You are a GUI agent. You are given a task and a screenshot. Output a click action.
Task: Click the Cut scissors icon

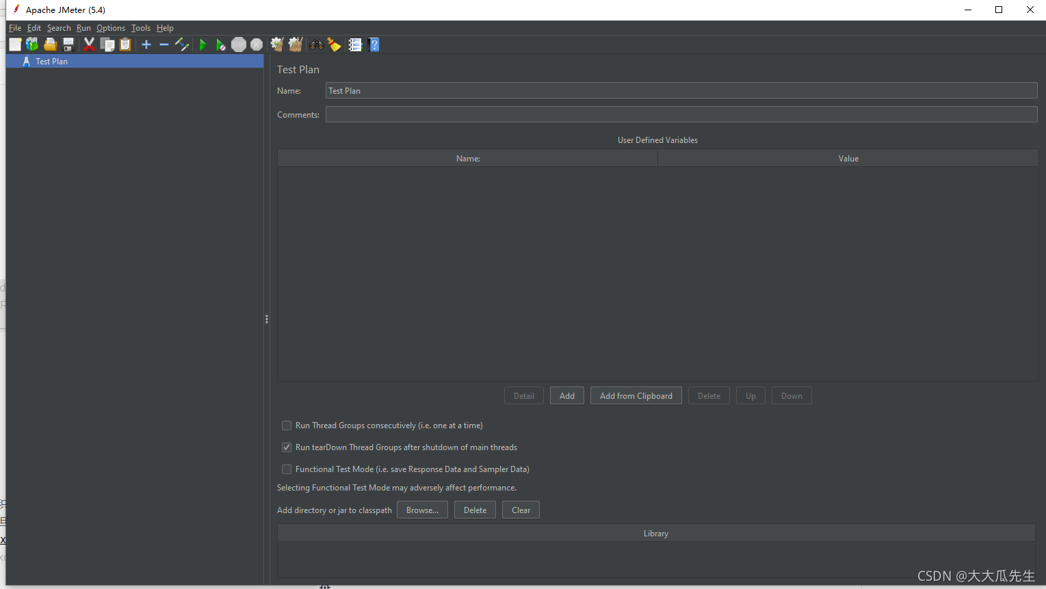pyautogui.click(x=89, y=44)
